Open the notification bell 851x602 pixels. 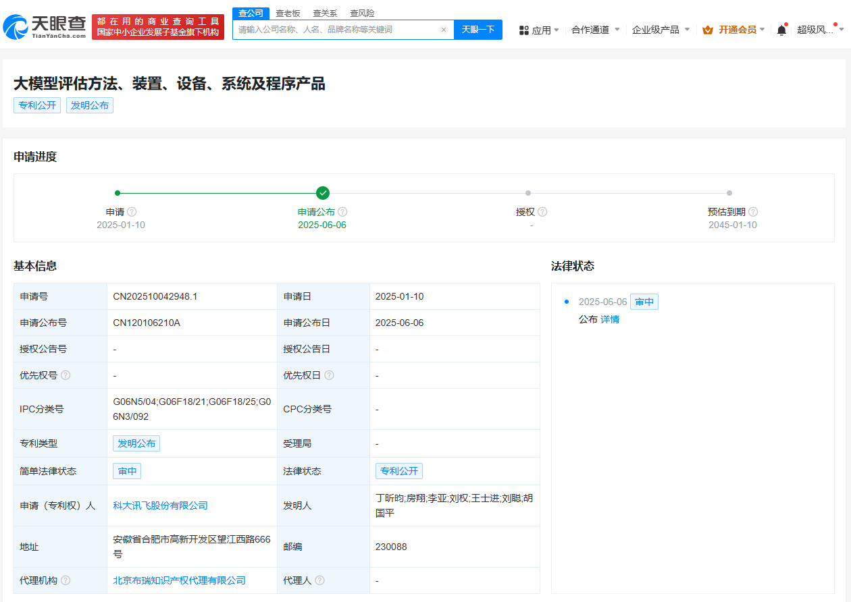pyautogui.click(x=781, y=30)
